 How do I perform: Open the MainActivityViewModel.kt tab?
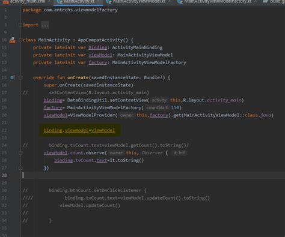(x=139, y=2)
